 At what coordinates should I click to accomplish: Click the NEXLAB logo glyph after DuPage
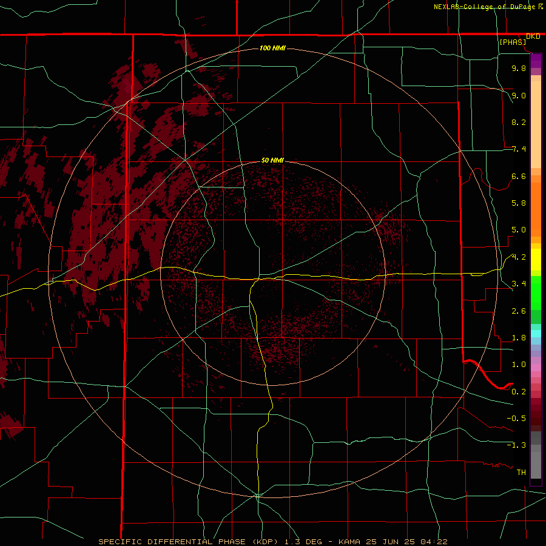(x=541, y=7)
